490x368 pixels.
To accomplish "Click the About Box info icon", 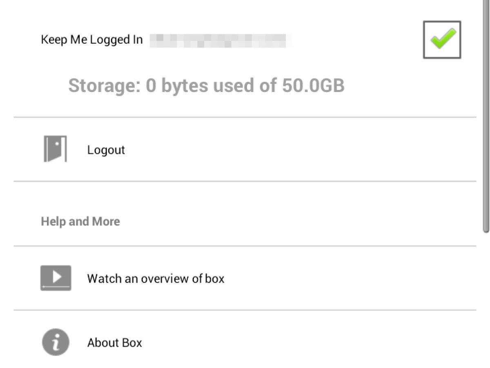I will pyautogui.click(x=56, y=342).
